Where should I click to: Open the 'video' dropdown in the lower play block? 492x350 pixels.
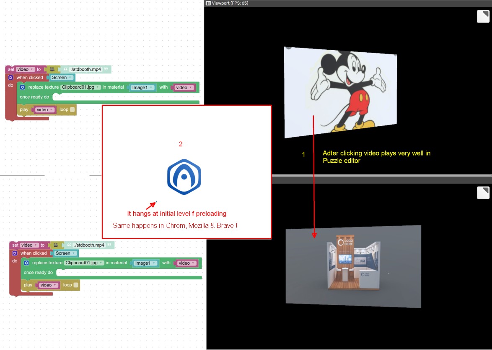pyautogui.click(x=48, y=285)
